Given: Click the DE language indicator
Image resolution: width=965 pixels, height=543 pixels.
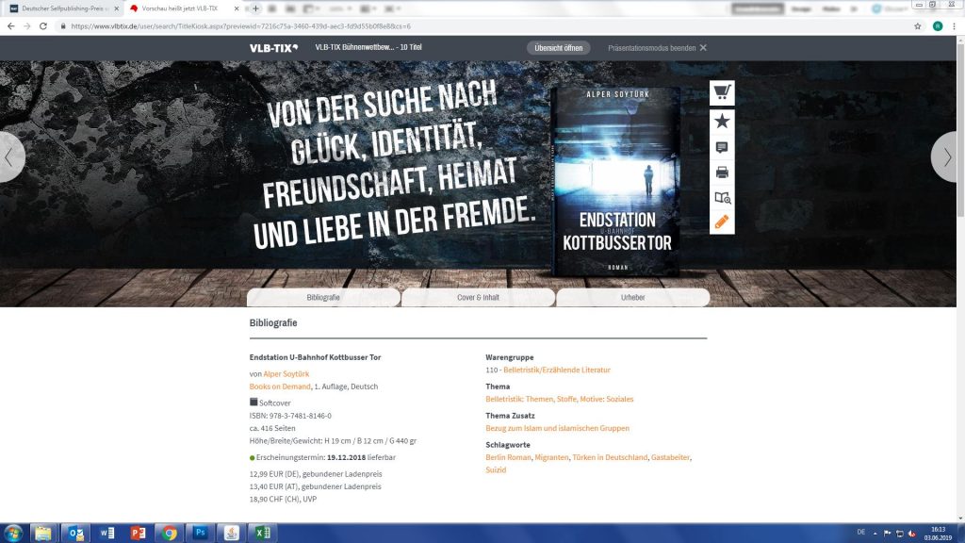Looking at the screenshot, I should point(861,532).
